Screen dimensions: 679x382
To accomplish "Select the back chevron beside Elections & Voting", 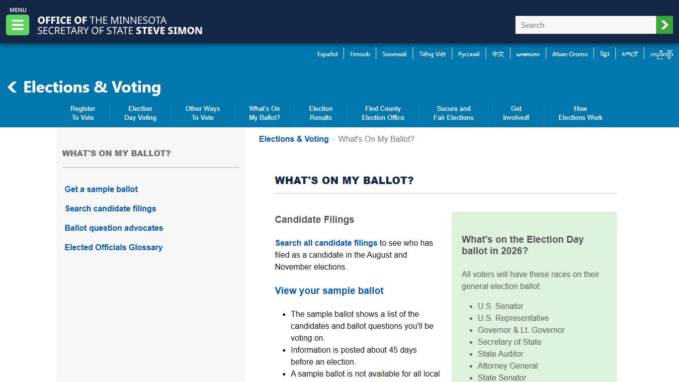I will point(12,87).
